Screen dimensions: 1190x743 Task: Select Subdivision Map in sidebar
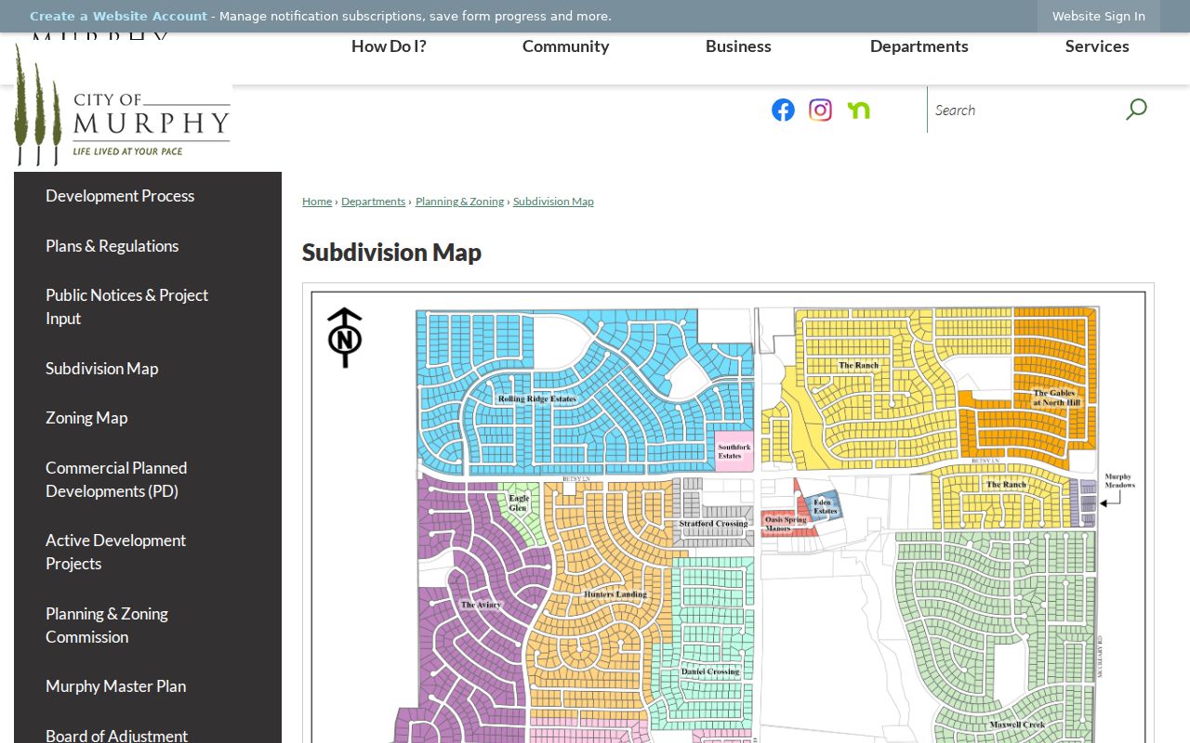tap(148, 369)
